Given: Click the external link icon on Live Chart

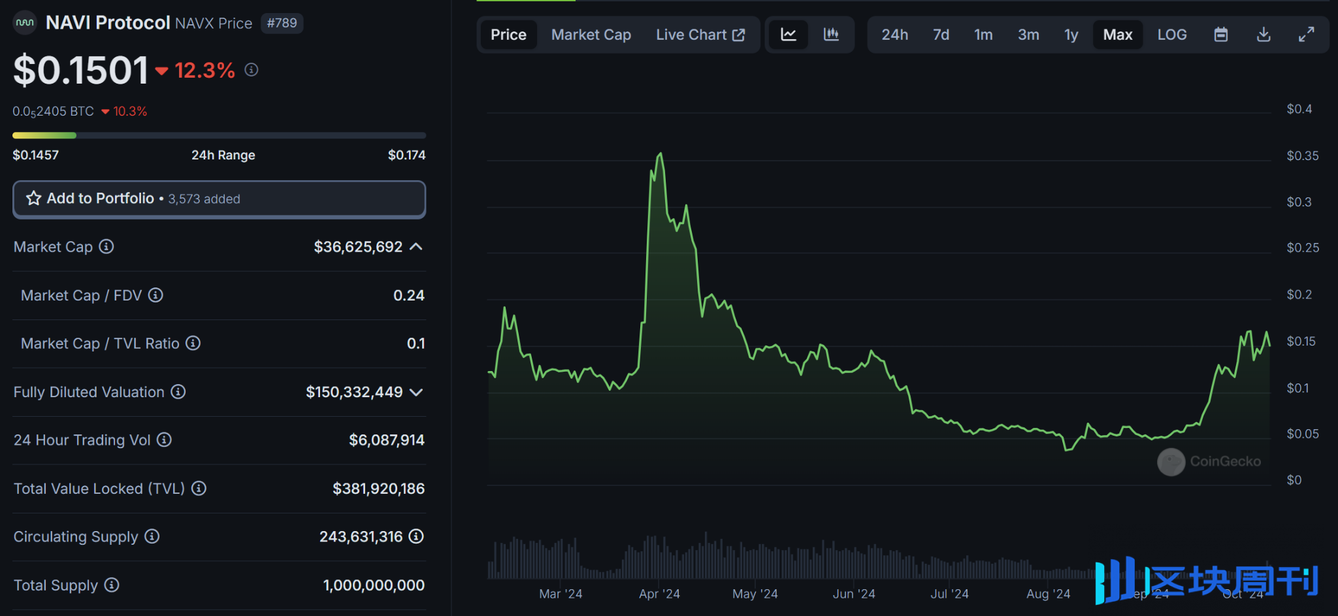Looking at the screenshot, I should coord(739,35).
